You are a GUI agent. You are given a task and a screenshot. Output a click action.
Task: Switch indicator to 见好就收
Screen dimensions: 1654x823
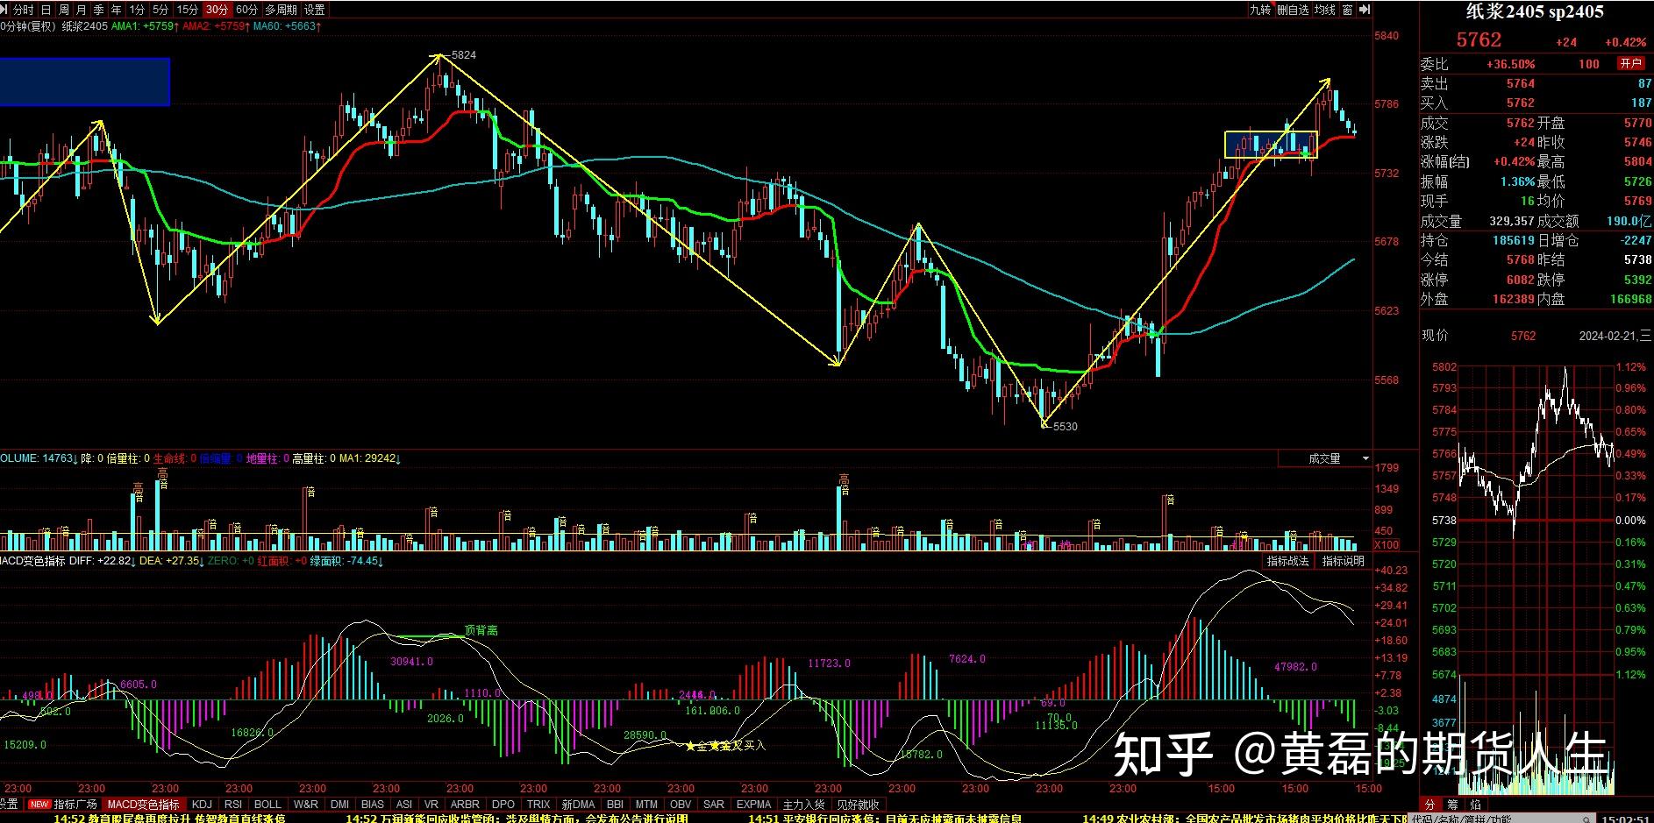pyautogui.click(x=857, y=804)
